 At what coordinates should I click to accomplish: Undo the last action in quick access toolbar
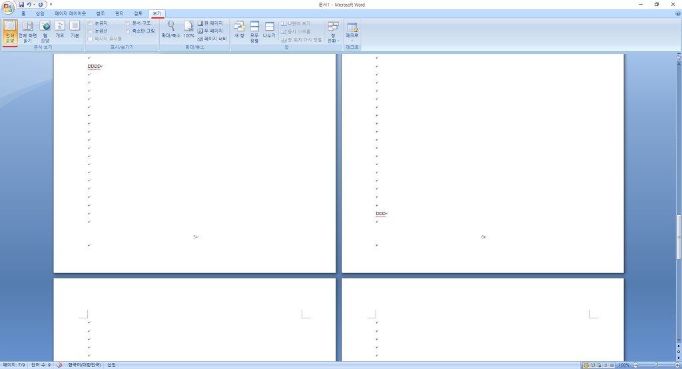(29, 5)
